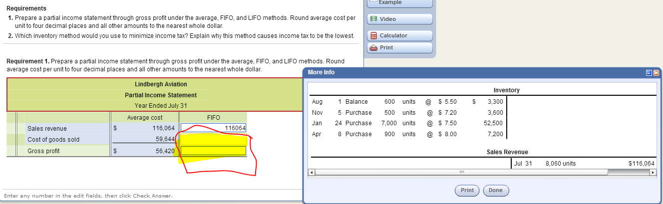Click the Aug 1 Balance inventory row
The width and height of the screenshot is (663, 204).
(407, 102)
